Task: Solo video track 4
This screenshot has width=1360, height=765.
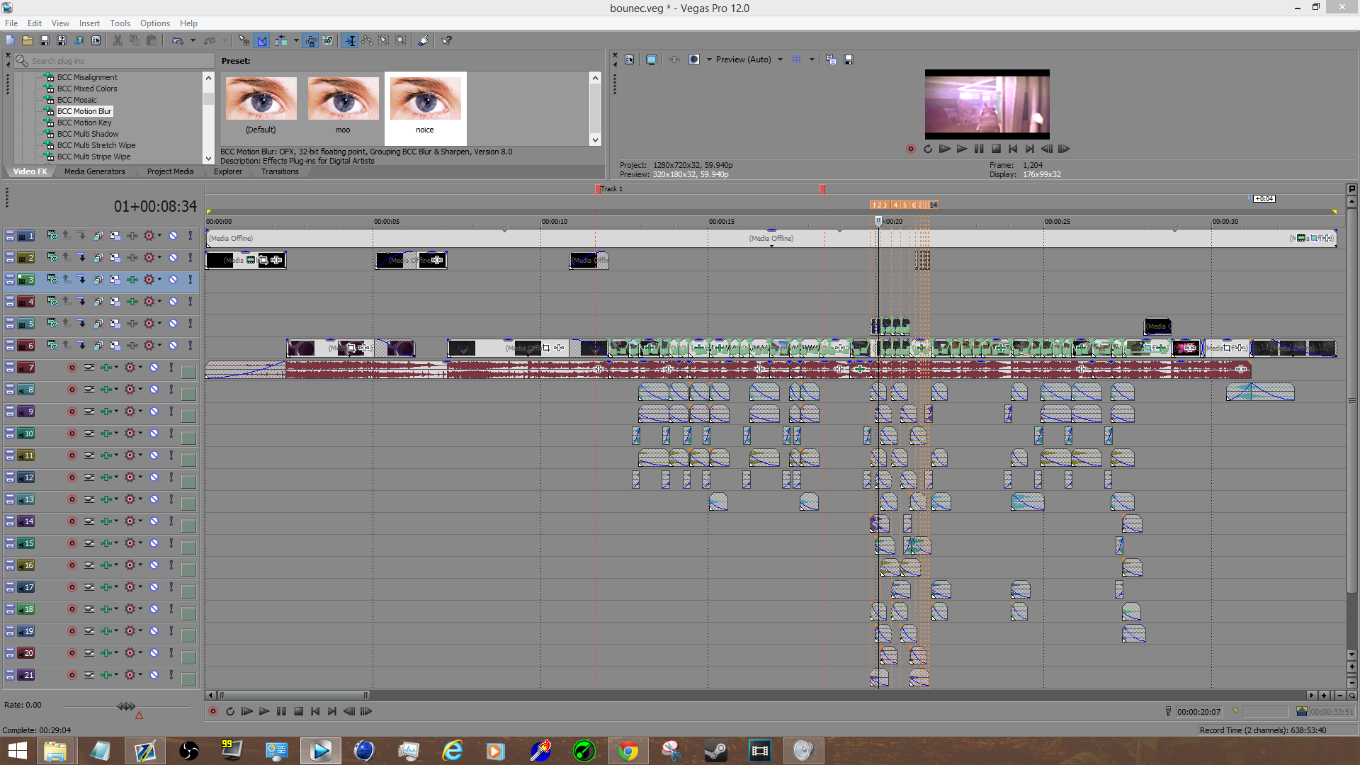Action: tap(190, 302)
